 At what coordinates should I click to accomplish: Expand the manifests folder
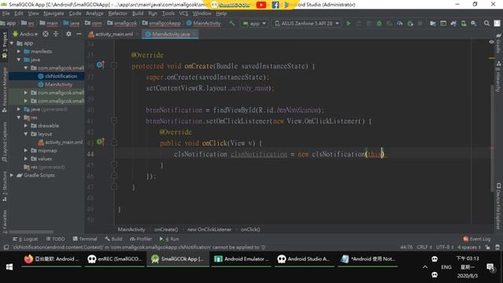point(19,51)
